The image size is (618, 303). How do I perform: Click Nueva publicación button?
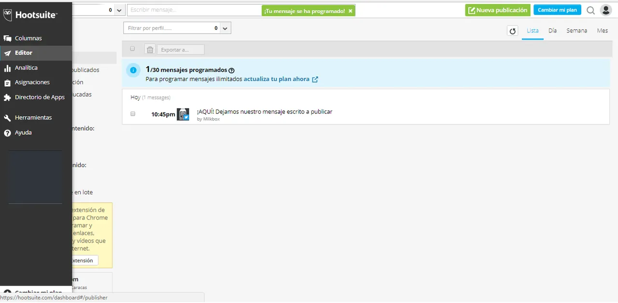498,10
